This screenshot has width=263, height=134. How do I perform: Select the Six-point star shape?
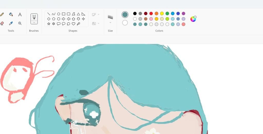pyautogui.click(x=53, y=24)
